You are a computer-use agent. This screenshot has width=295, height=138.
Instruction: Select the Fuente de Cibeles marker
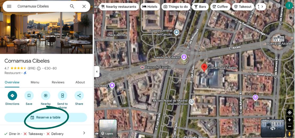click(x=184, y=57)
